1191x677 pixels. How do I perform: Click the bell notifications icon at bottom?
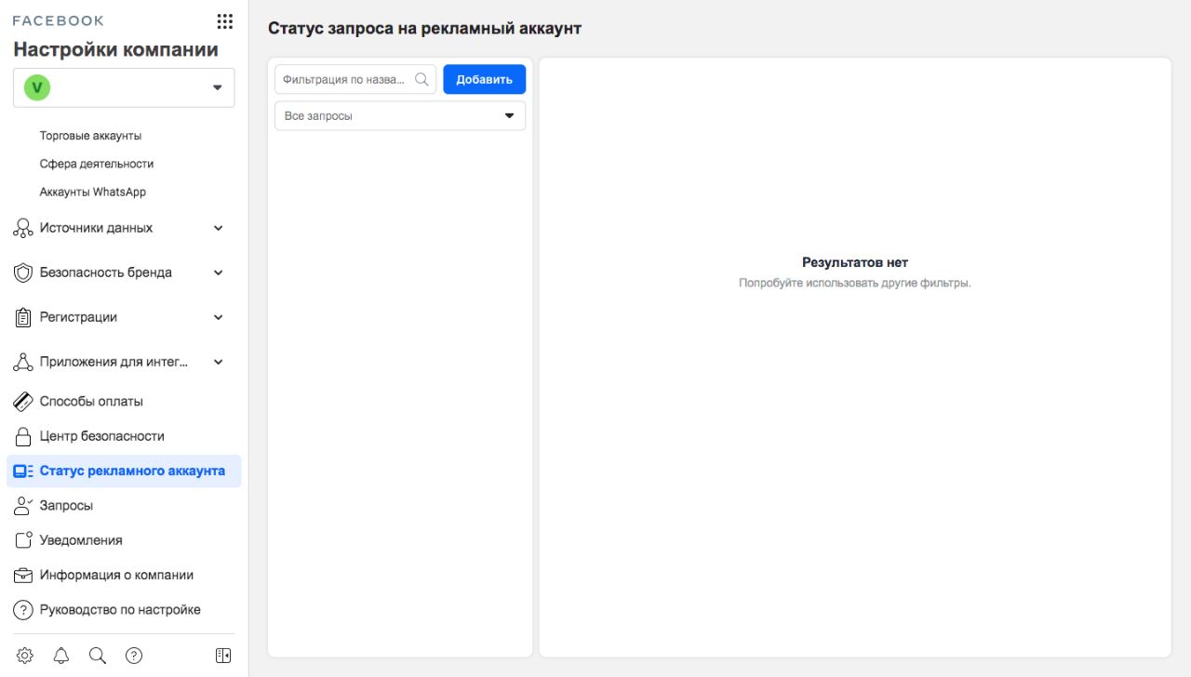[61, 656]
